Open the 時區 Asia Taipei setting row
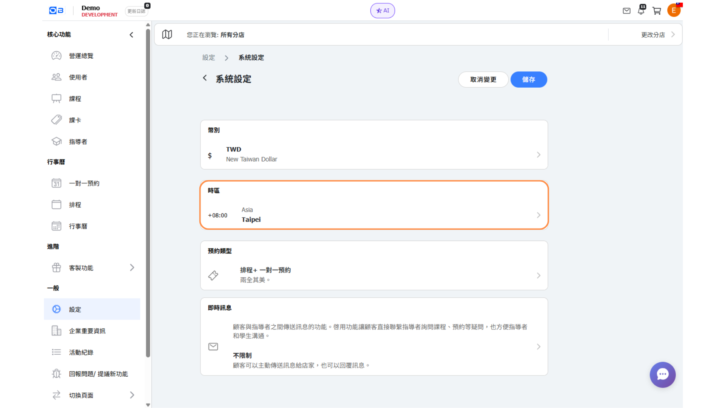Viewport: 725px width, 408px height. [374, 215]
